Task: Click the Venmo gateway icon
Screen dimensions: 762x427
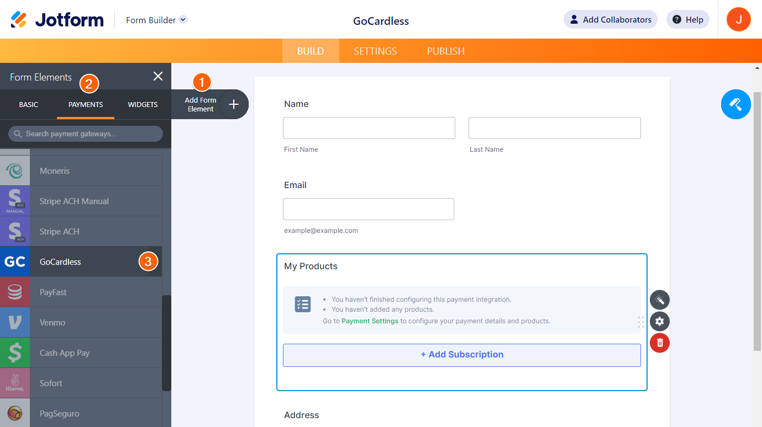Action: click(15, 322)
